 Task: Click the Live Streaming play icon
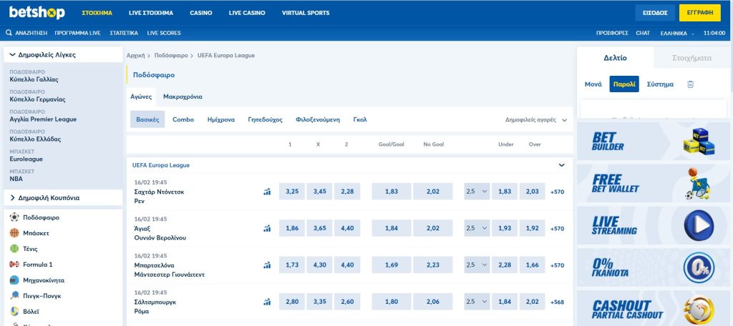pos(699,225)
